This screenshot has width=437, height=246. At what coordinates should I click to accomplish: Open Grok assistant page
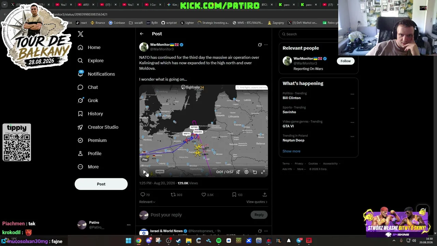tap(88, 100)
